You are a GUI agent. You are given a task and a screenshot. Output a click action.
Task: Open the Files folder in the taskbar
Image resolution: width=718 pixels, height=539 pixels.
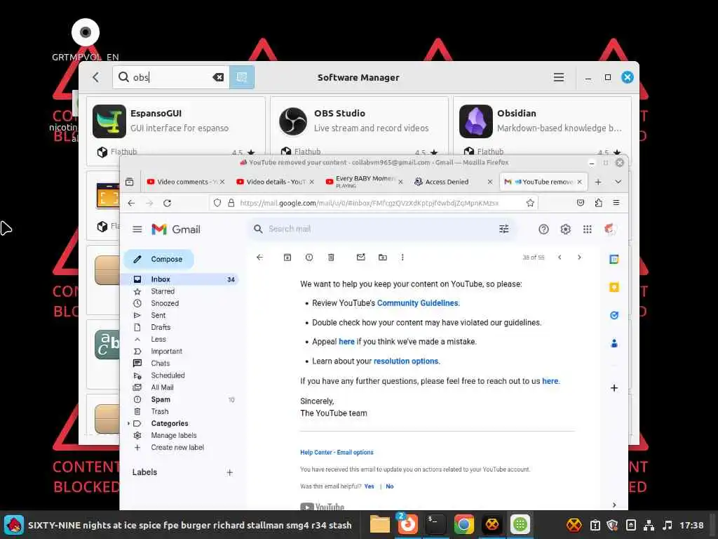[379, 524]
